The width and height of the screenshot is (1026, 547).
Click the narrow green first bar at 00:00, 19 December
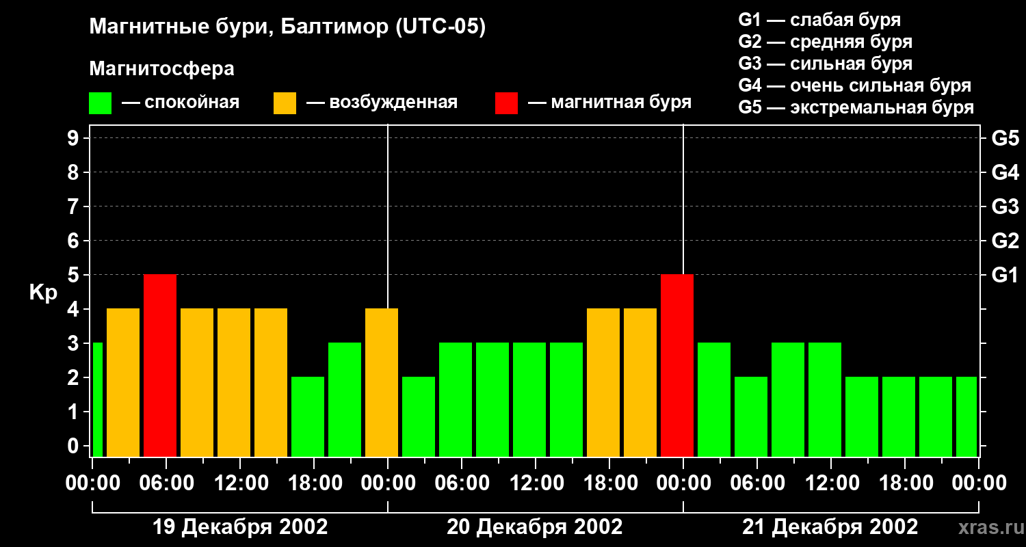[x=97, y=399]
